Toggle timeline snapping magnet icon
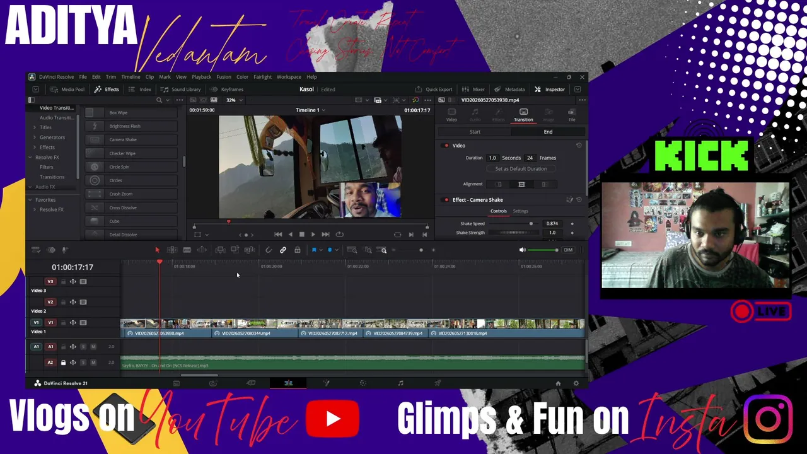The height and width of the screenshot is (454, 807). pyautogui.click(x=269, y=250)
